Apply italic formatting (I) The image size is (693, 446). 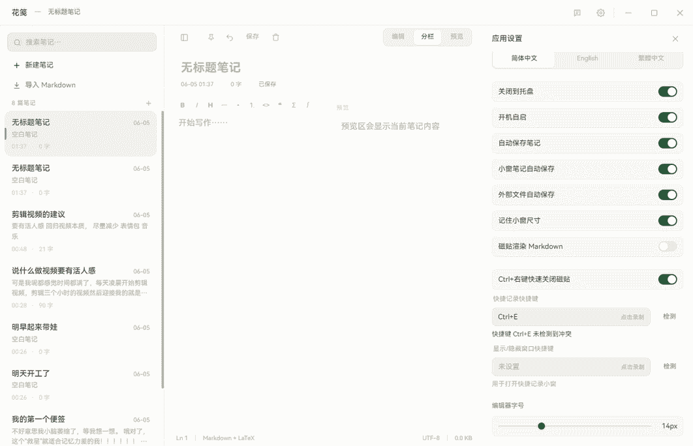tap(196, 105)
